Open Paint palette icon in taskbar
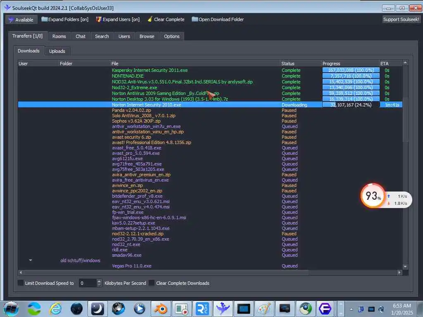Screen dimensions: 423x317 coord(264,309)
